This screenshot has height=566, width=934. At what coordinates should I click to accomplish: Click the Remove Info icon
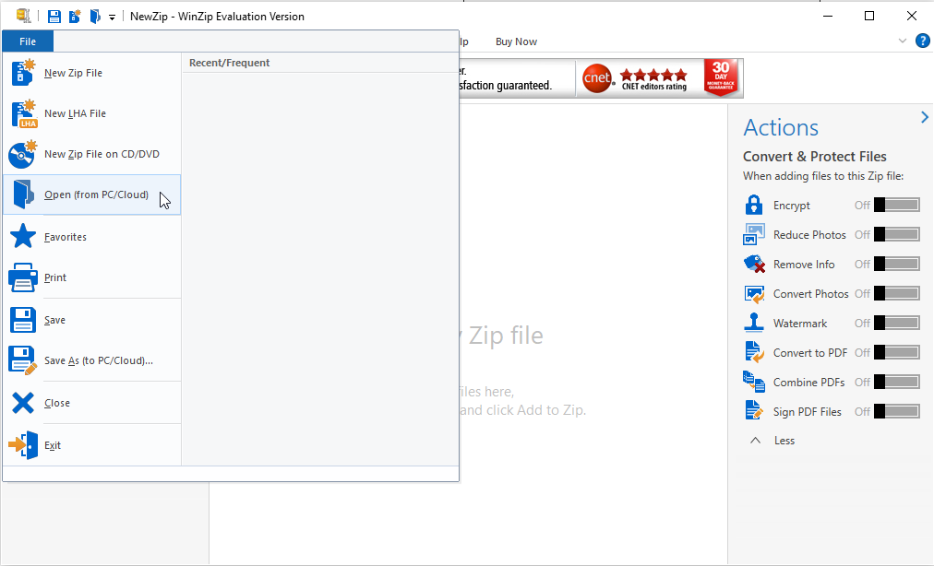click(754, 264)
